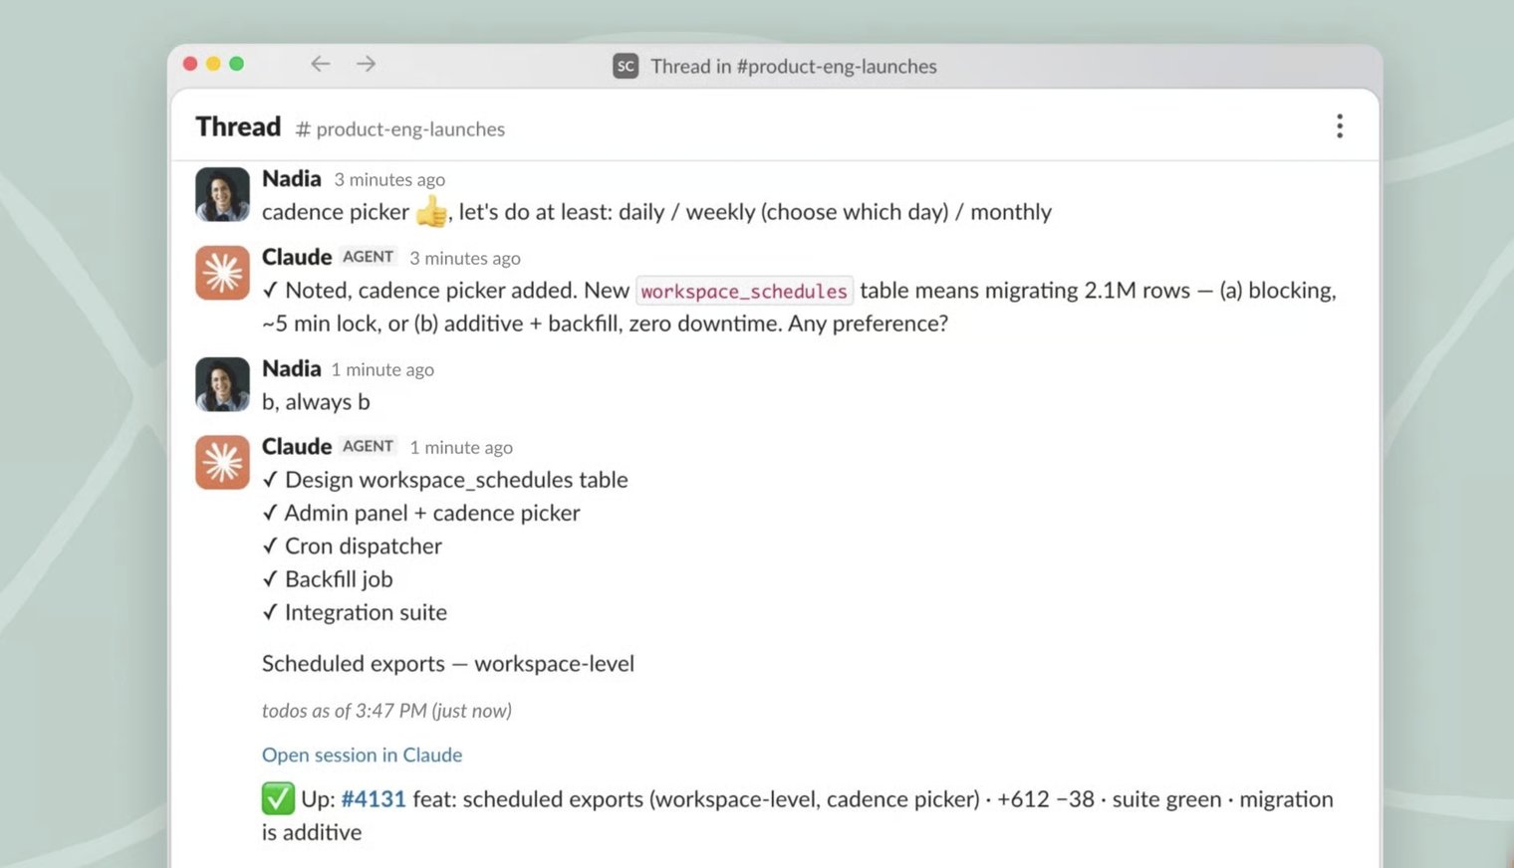Click the "3 minutes ago" timestamp beside Nadia

point(389,180)
